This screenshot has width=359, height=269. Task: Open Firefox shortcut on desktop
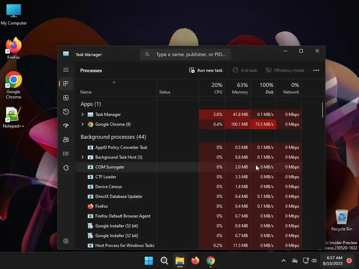pos(14,48)
